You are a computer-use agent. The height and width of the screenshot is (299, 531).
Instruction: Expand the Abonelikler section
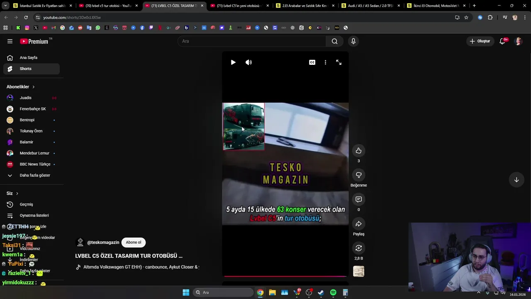21,87
